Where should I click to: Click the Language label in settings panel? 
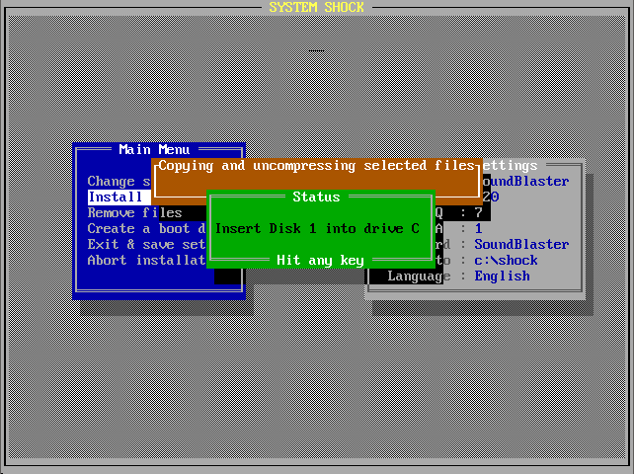click(x=419, y=276)
